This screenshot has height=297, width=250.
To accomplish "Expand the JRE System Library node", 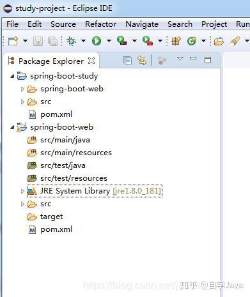I will (22, 191).
